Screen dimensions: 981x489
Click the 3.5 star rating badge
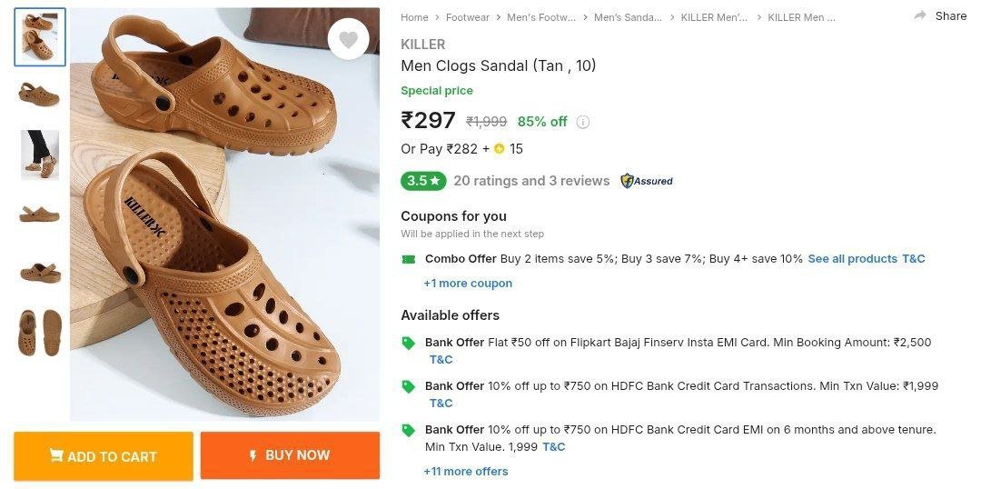point(422,181)
